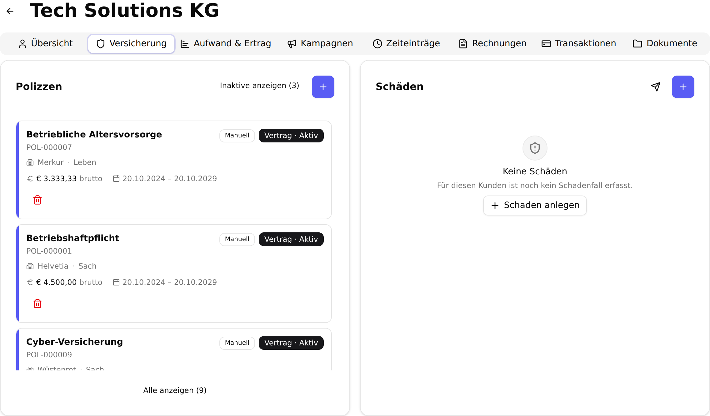Open the Kampagnen tab

320,43
